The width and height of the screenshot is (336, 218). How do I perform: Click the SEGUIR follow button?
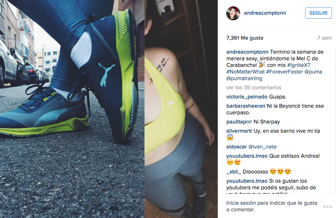coord(318,13)
